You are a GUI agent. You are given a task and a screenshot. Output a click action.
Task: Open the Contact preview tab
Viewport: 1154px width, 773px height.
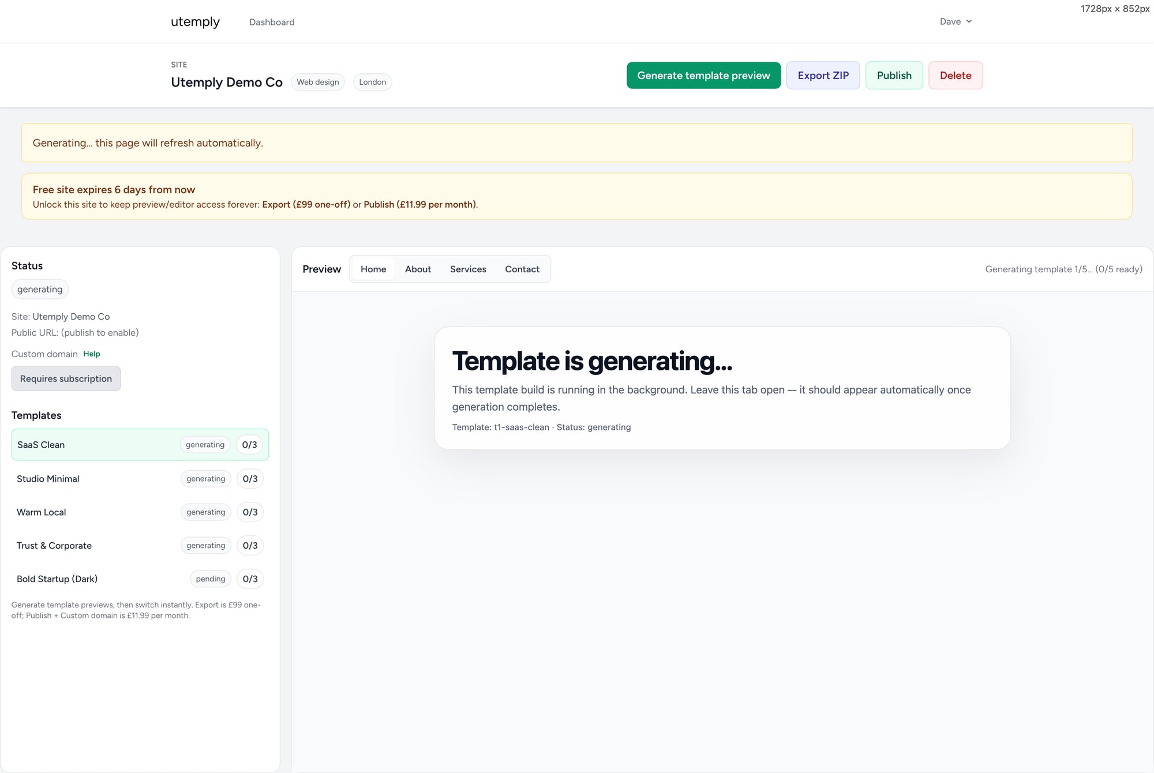click(522, 269)
